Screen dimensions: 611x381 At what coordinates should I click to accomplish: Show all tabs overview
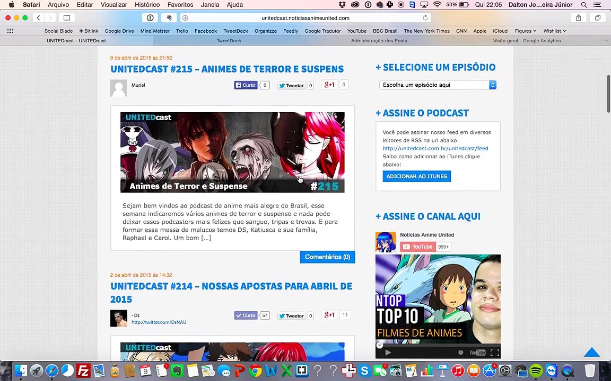click(597, 18)
